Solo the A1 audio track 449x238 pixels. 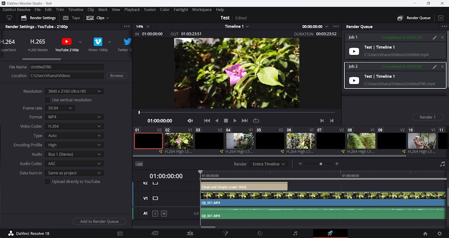(x=155, y=213)
